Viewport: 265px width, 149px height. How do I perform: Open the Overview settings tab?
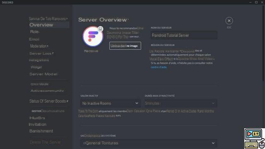[49, 25]
